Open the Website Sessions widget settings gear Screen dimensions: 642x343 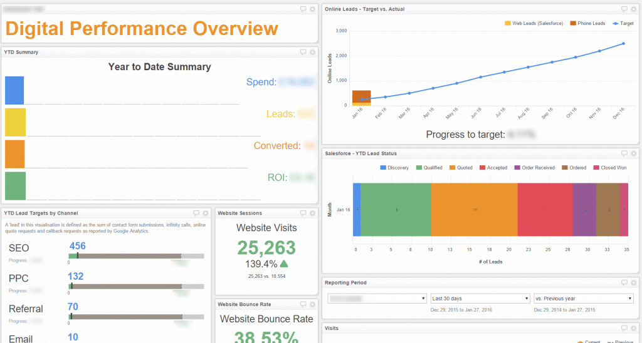[x=312, y=213]
